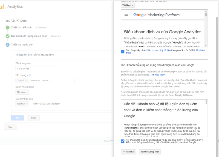Open the https:// protocol dropdown
219x157 pixels.
pos(22,80)
